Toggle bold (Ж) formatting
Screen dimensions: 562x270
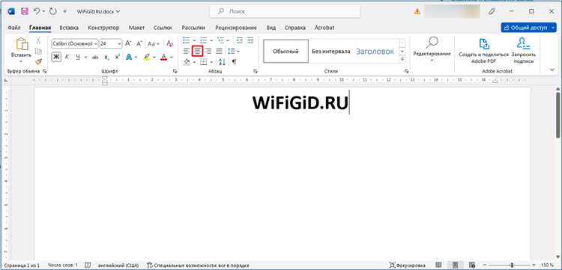point(56,58)
